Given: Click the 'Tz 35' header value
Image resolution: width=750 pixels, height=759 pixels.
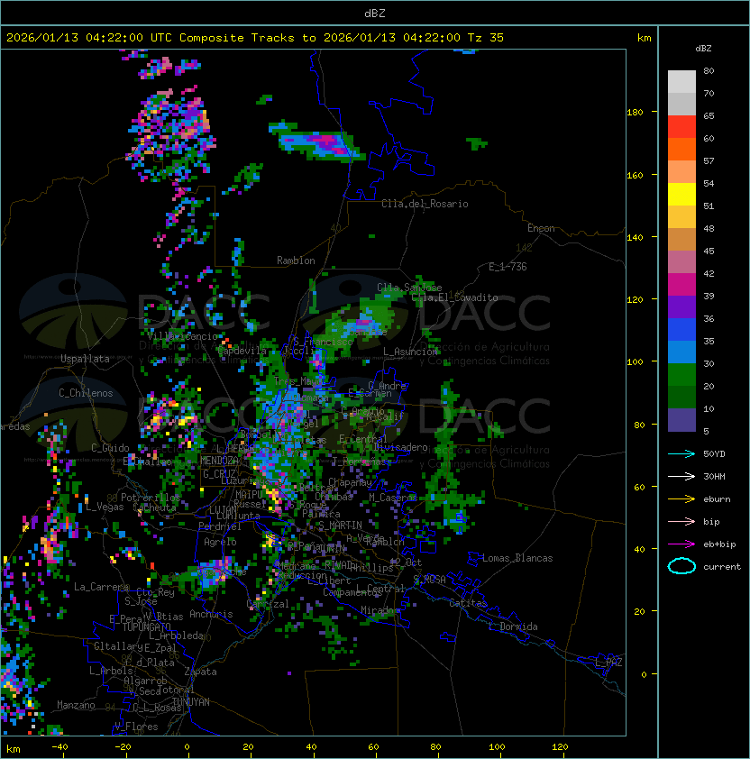Looking at the screenshot, I should pos(486,38).
